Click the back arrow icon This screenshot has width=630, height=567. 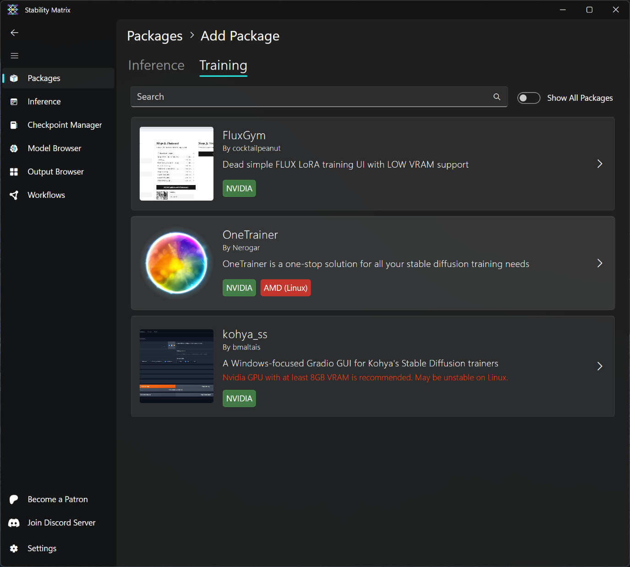tap(14, 33)
